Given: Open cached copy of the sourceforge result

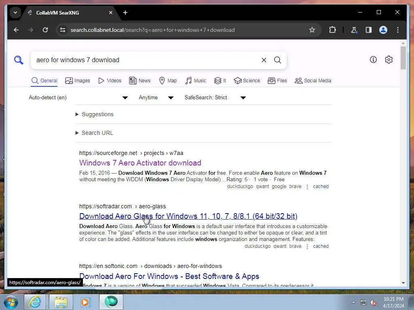Looking at the screenshot, I should (321, 186).
